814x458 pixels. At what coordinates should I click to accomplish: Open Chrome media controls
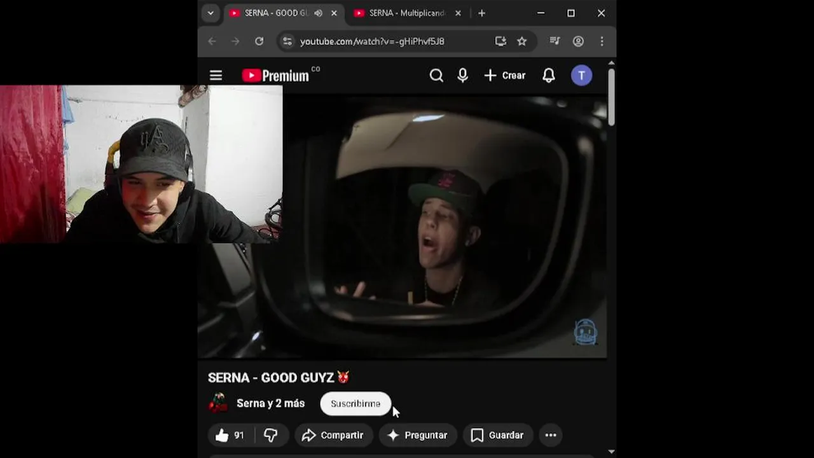tap(555, 41)
